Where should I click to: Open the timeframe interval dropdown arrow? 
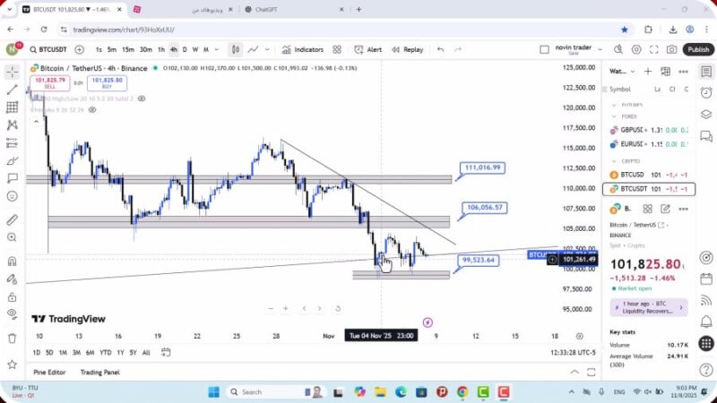(x=216, y=49)
